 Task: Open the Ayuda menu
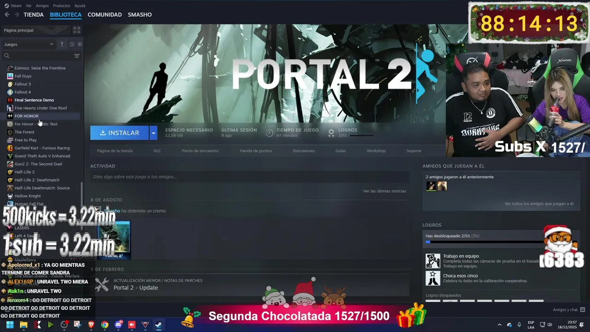click(x=80, y=6)
